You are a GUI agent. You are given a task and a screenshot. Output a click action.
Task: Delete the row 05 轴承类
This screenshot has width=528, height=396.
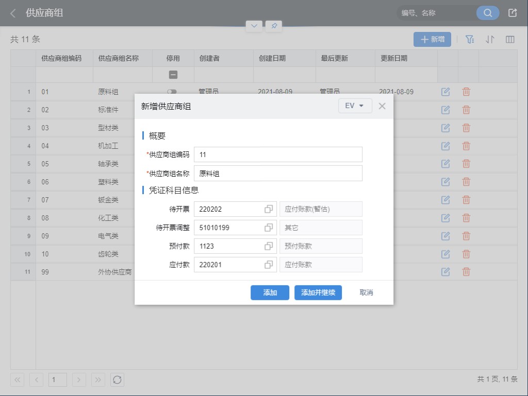click(x=466, y=164)
